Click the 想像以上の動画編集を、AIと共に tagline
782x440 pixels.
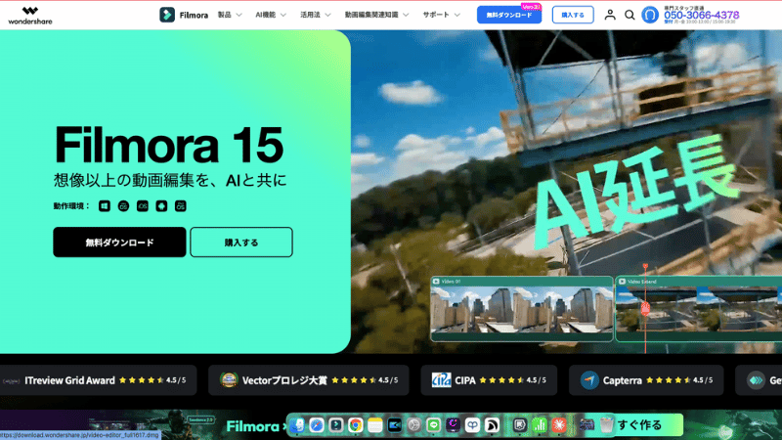pyautogui.click(x=170, y=180)
